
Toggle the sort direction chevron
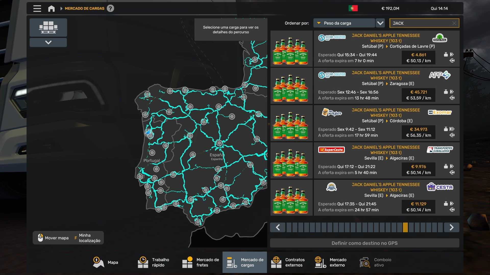click(x=380, y=23)
